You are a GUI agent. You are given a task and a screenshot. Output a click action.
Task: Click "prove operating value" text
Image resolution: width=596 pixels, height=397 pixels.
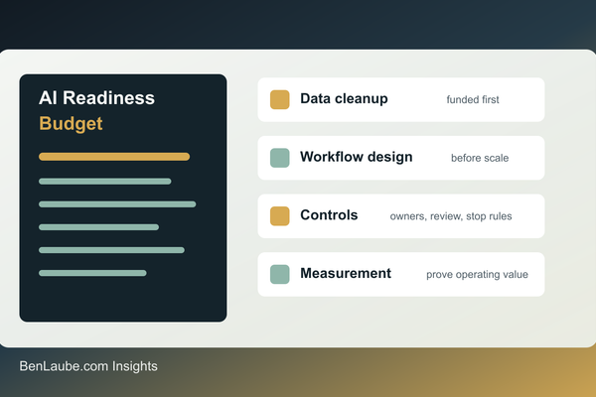coord(477,274)
